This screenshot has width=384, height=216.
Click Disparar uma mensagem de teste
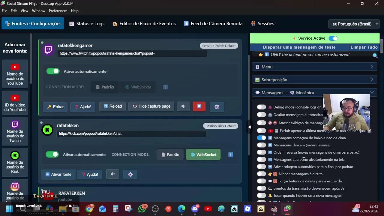coord(299,47)
